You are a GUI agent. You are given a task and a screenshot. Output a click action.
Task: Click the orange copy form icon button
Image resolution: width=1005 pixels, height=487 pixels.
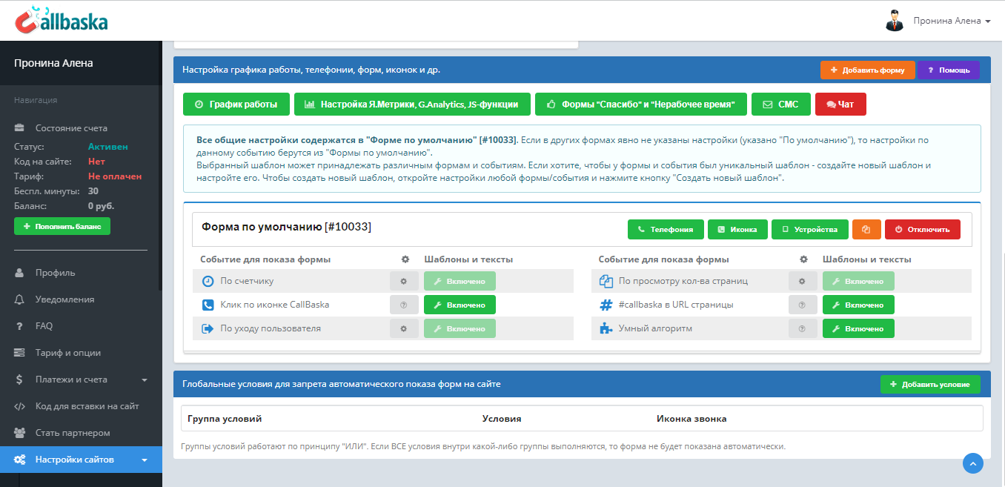point(866,230)
